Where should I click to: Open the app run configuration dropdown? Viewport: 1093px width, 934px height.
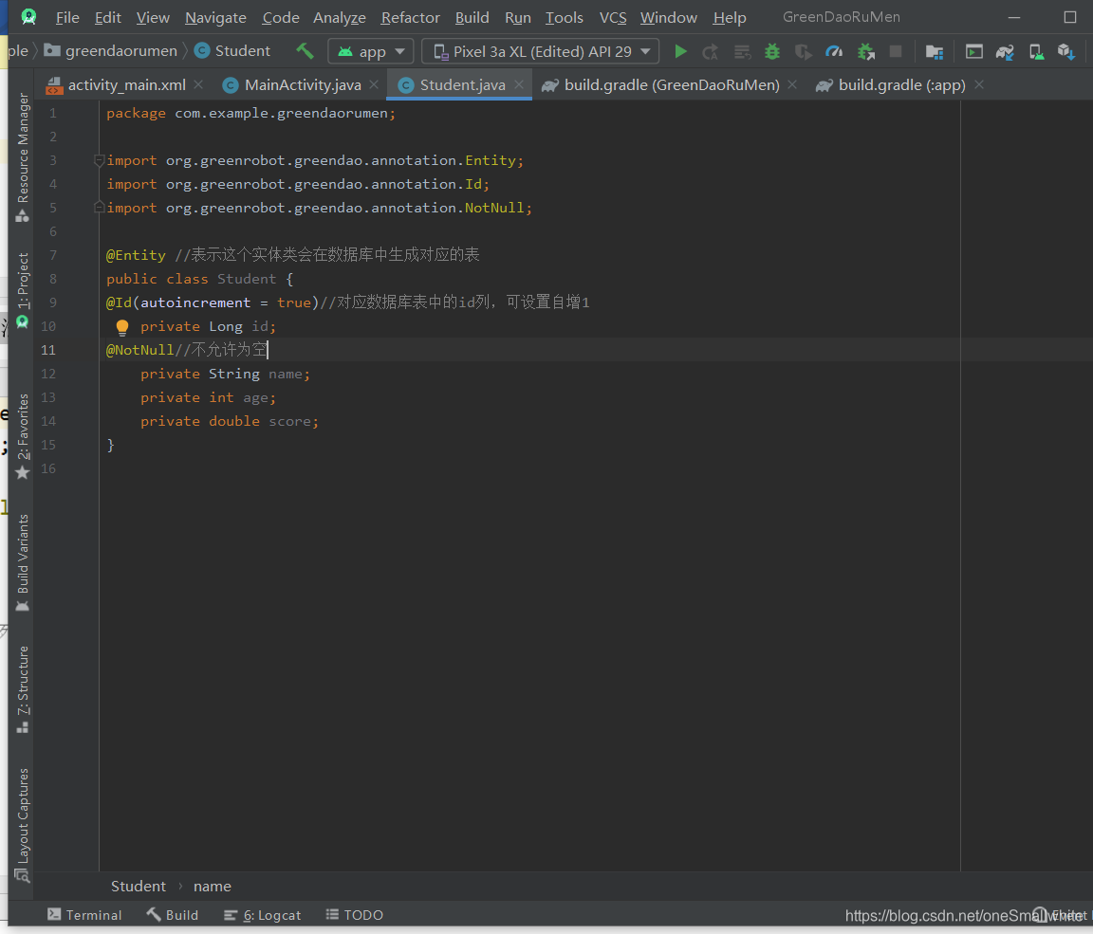[x=371, y=51]
